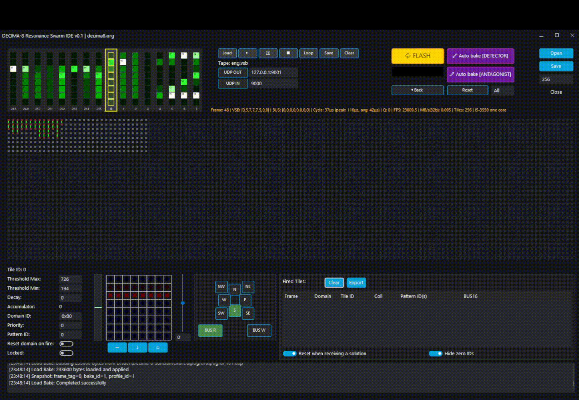Enable Loop playback mode
The width and height of the screenshot is (579, 400).
tap(308, 53)
